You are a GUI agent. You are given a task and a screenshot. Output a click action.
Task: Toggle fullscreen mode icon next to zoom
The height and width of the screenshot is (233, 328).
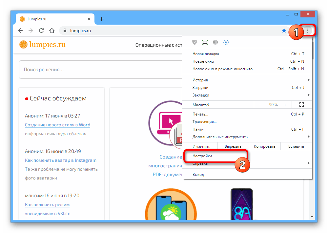click(302, 105)
